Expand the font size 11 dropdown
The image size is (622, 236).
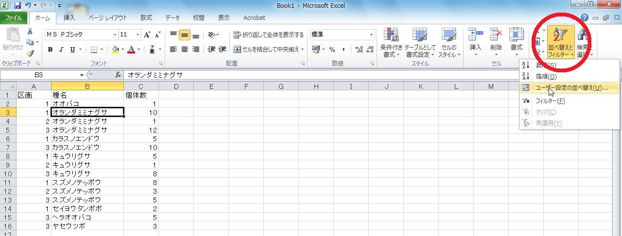point(138,35)
